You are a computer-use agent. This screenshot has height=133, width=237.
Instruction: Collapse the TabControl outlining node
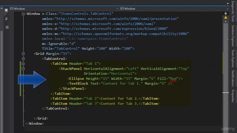point(23,59)
